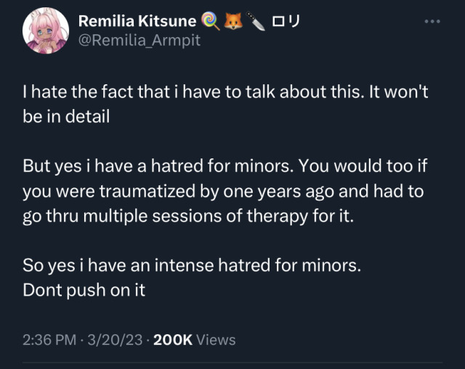
Task: Click the fox emoji beside the name
Action: click(x=233, y=21)
